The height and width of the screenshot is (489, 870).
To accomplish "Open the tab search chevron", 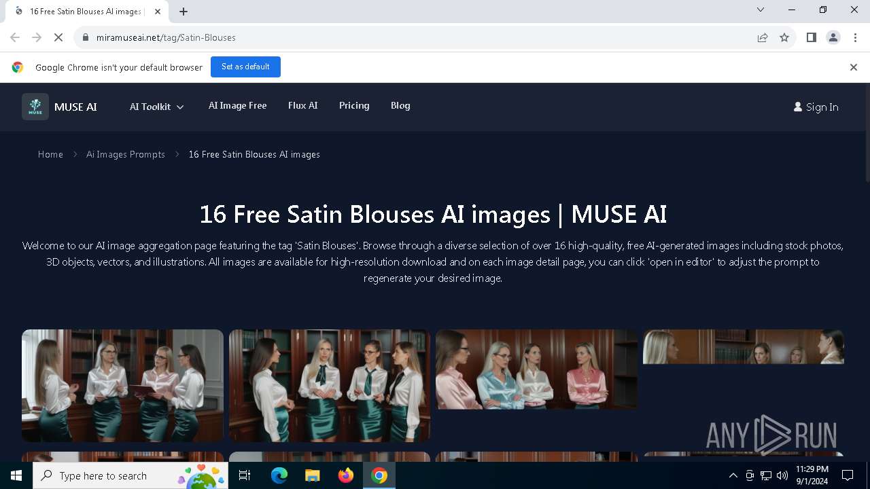I will click(761, 10).
